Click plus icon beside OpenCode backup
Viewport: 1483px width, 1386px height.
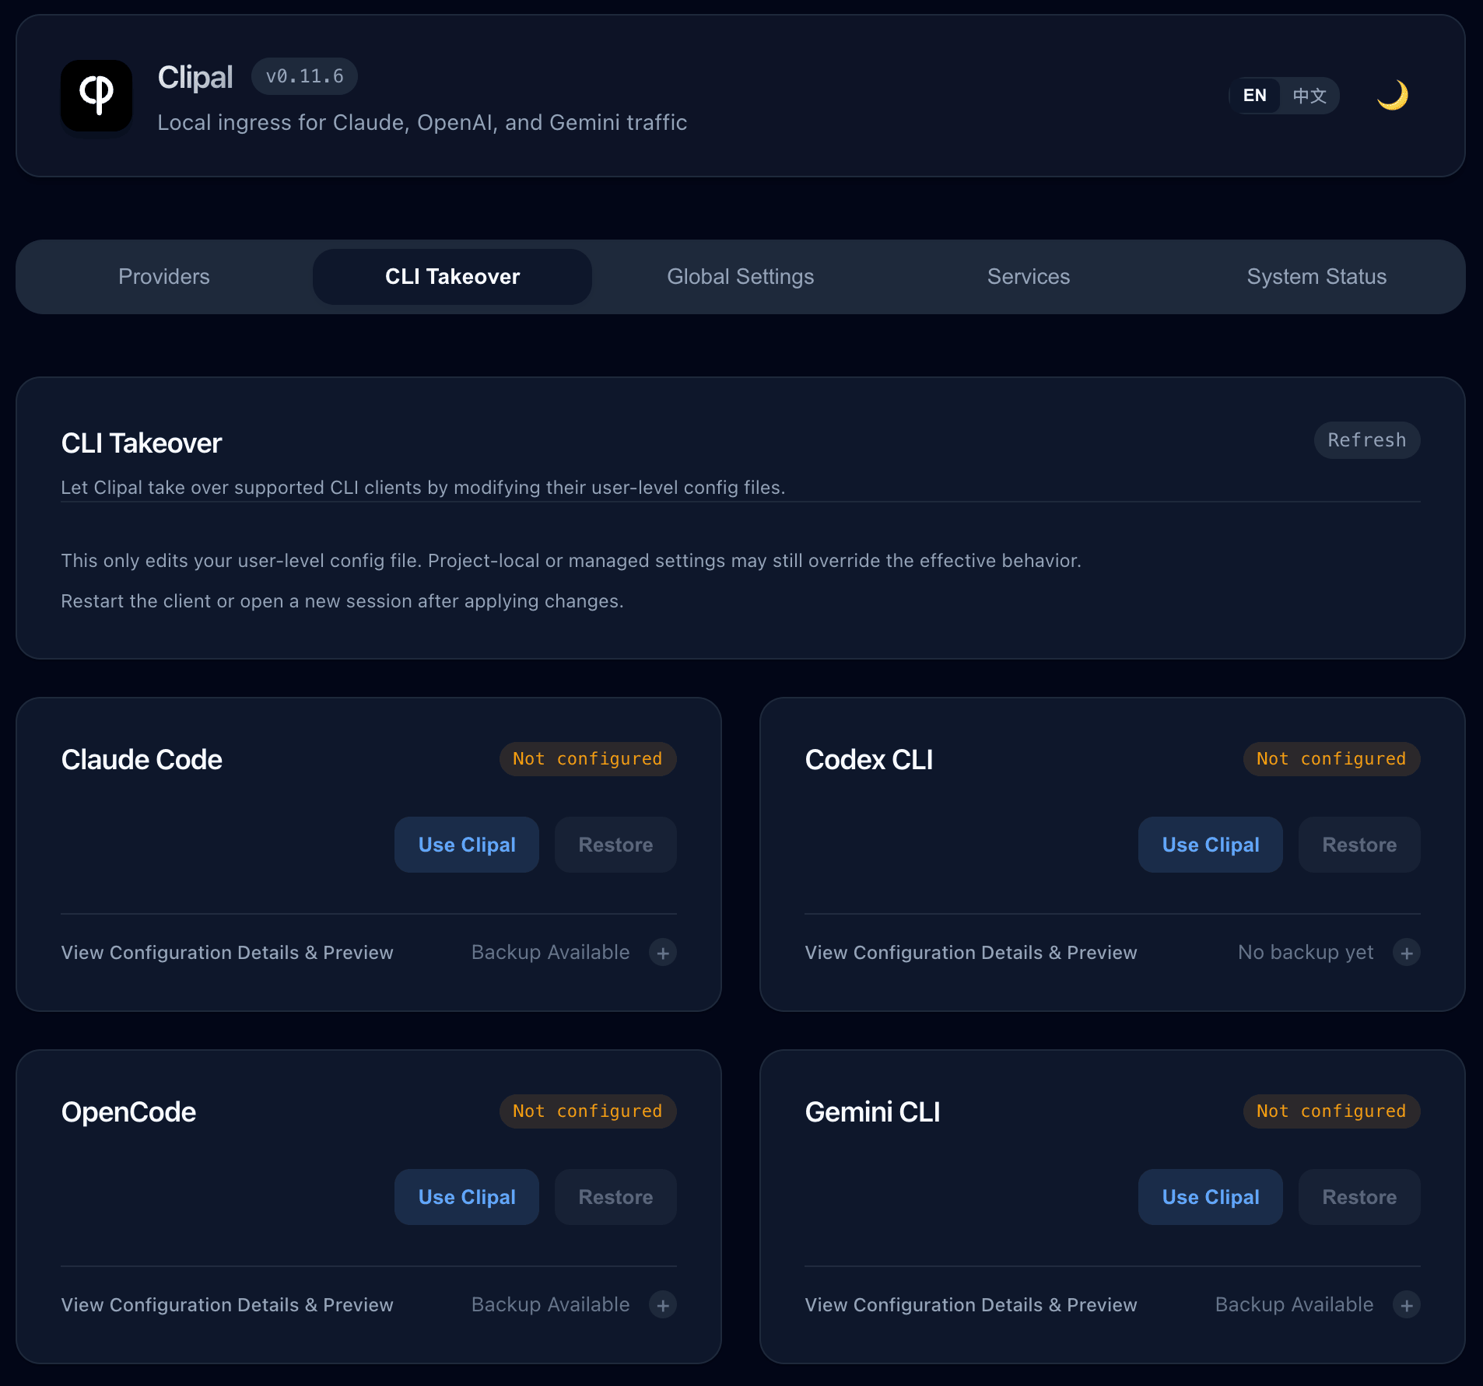click(662, 1304)
